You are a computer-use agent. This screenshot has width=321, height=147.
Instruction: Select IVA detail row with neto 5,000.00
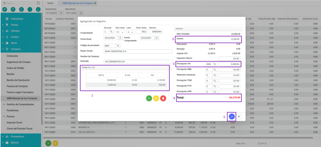click(x=126, y=85)
